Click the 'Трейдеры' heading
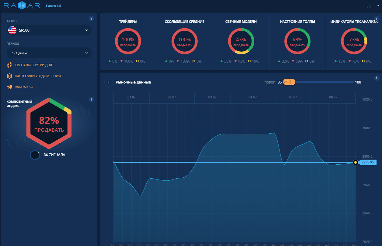 (x=128, y=22)
